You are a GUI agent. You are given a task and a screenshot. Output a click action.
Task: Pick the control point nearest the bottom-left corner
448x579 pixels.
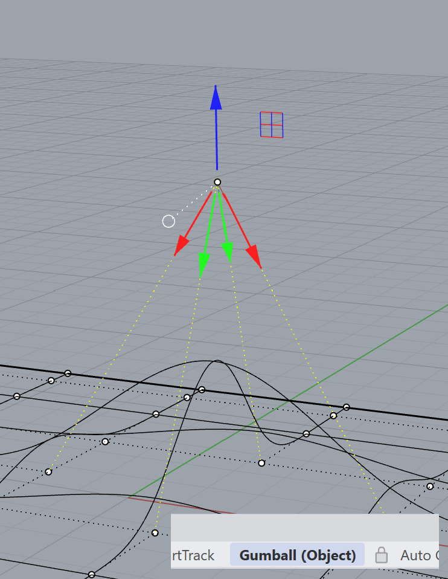pyautogui.click(x=92, y=574)
